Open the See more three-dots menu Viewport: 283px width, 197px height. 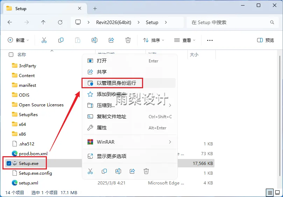pos(210,40)
